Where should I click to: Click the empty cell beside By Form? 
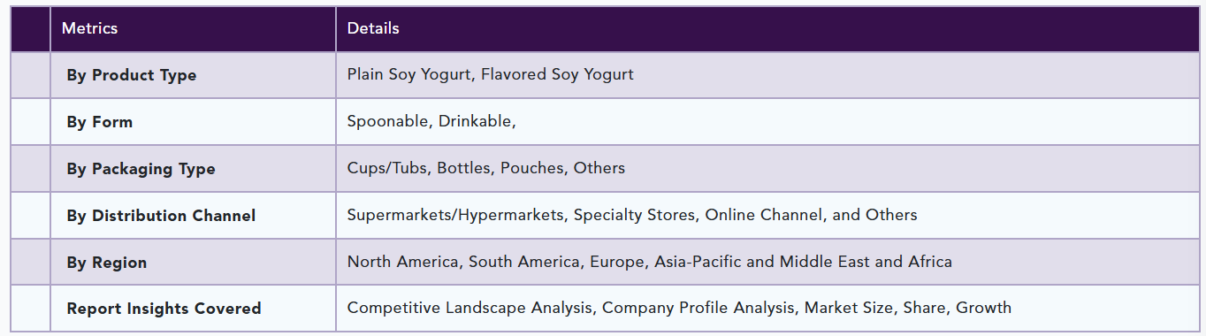(x=31, y=122)
